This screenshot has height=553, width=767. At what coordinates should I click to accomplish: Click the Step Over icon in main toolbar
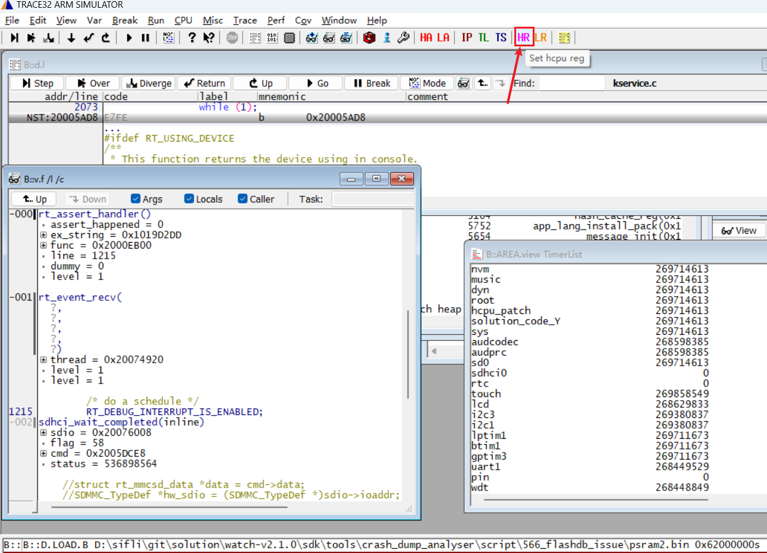(31, 37)
